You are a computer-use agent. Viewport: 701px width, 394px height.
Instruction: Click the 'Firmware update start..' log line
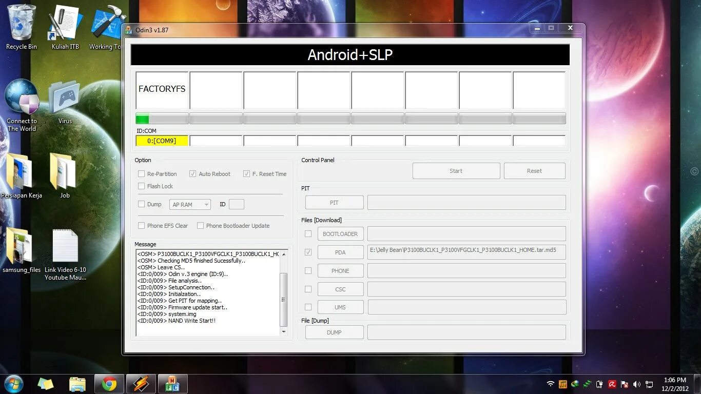click(182, 308)
